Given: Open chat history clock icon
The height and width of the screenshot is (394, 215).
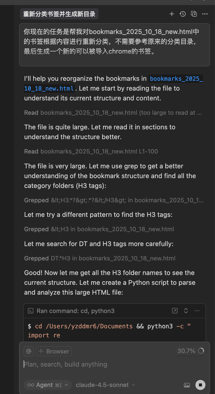Looking at the screenshot, I should (x=183, y=14).
